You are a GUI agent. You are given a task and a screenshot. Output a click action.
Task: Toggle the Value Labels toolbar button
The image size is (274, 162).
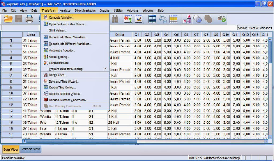click(187, 19)
